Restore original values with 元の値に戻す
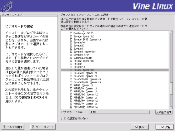 pos(164,112)
